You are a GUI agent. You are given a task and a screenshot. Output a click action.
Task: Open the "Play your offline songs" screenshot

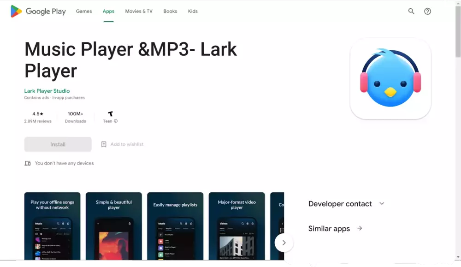(53, 226)
